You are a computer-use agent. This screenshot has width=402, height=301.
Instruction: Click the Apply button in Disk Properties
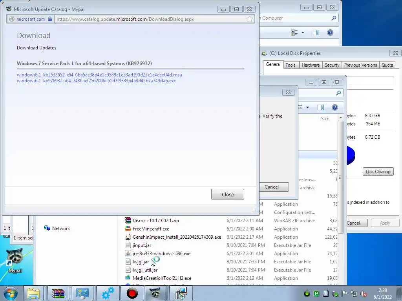(385, 223)
